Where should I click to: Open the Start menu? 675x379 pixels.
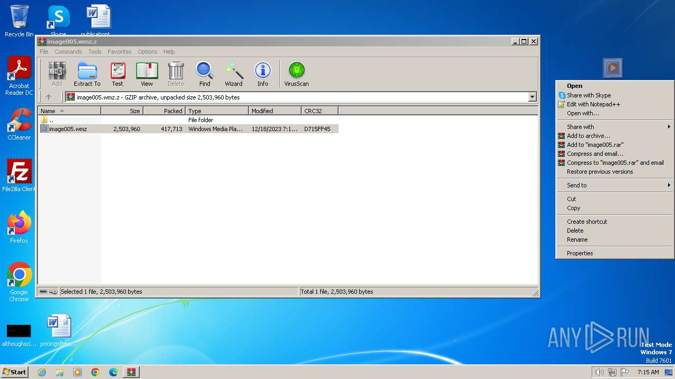click(15, 372)
